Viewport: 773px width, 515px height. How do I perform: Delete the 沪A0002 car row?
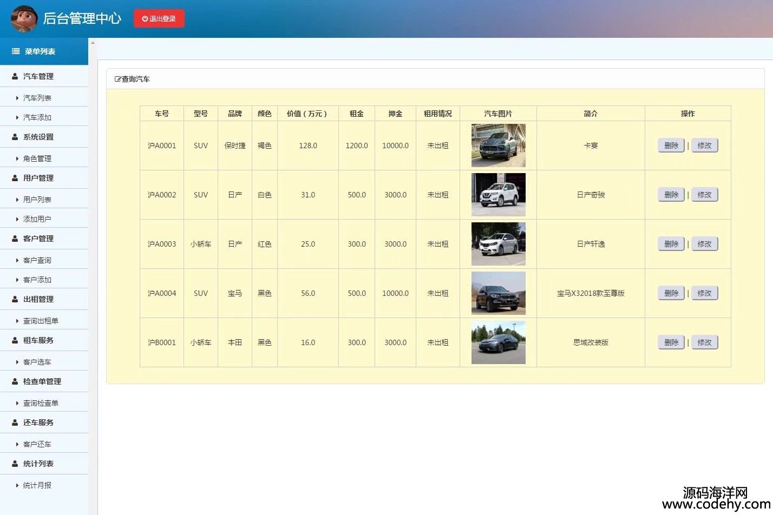[671, 195]
